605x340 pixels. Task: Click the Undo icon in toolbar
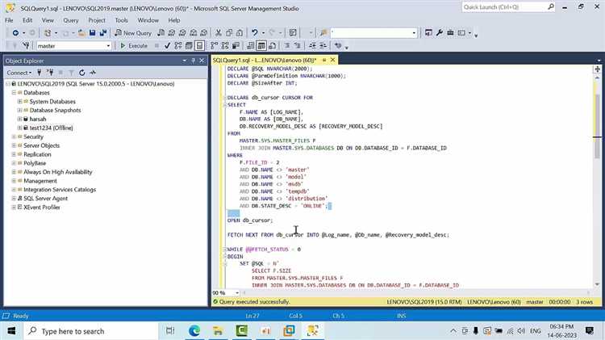(254, 32)
